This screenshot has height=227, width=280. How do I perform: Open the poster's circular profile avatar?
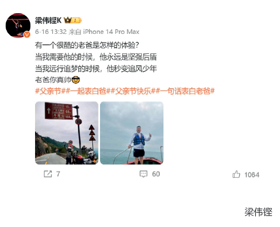click(18, 25)
